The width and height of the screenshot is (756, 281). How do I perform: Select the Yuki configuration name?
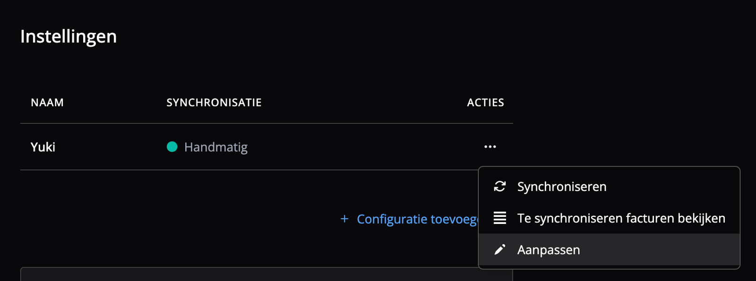(x=43, y=147)
